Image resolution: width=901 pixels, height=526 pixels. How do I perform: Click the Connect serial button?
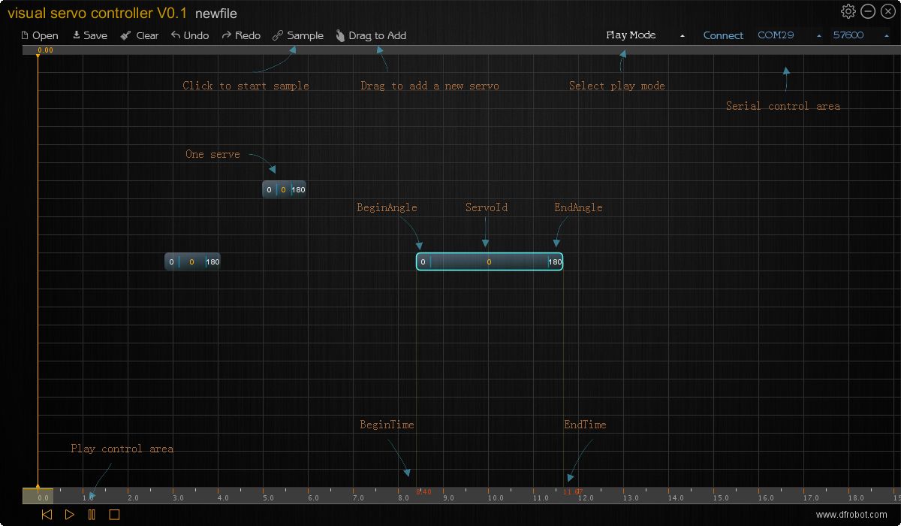(x=723, y=35)
